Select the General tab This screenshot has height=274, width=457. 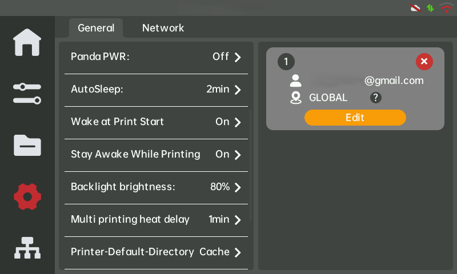96,28
